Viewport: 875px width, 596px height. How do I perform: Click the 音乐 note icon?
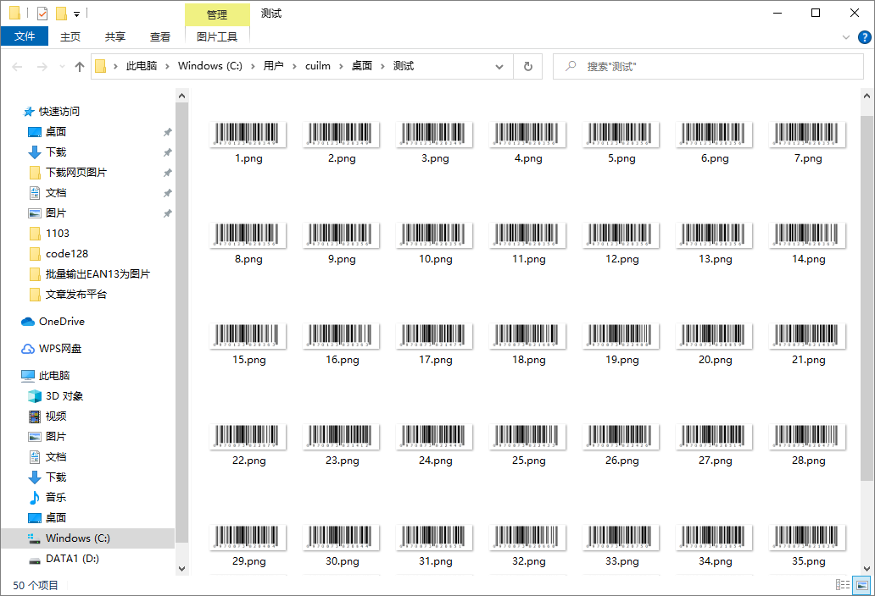click(35, 498)
